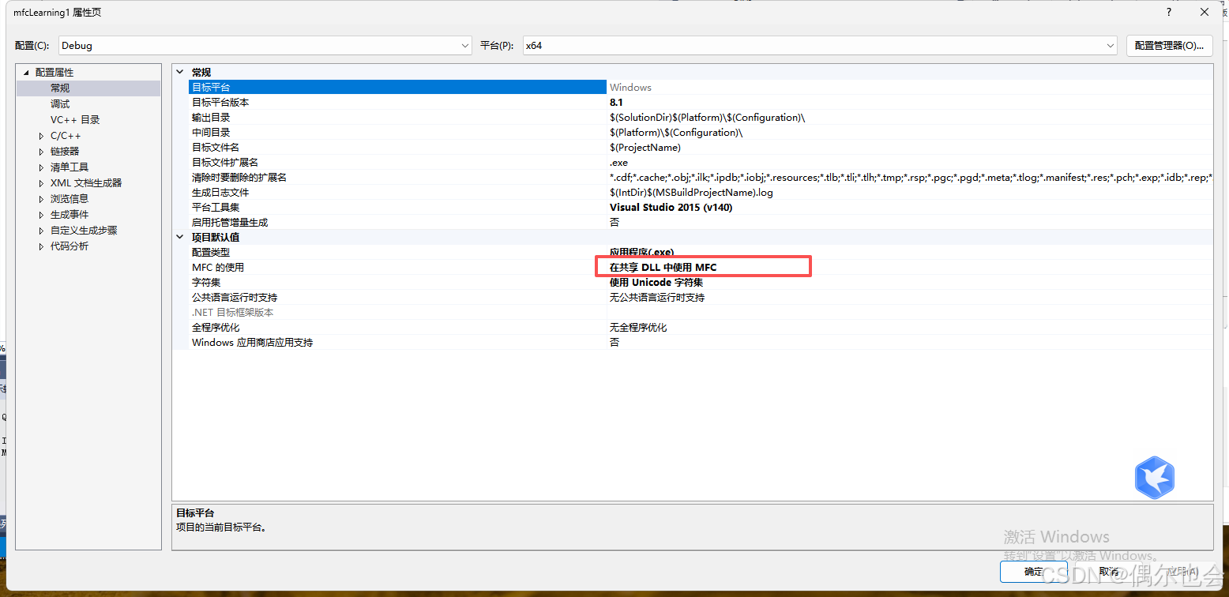Viewport: 1229px width, 597px height.
Task: Click the 取消 button
Action: [x=1109, y=572]
